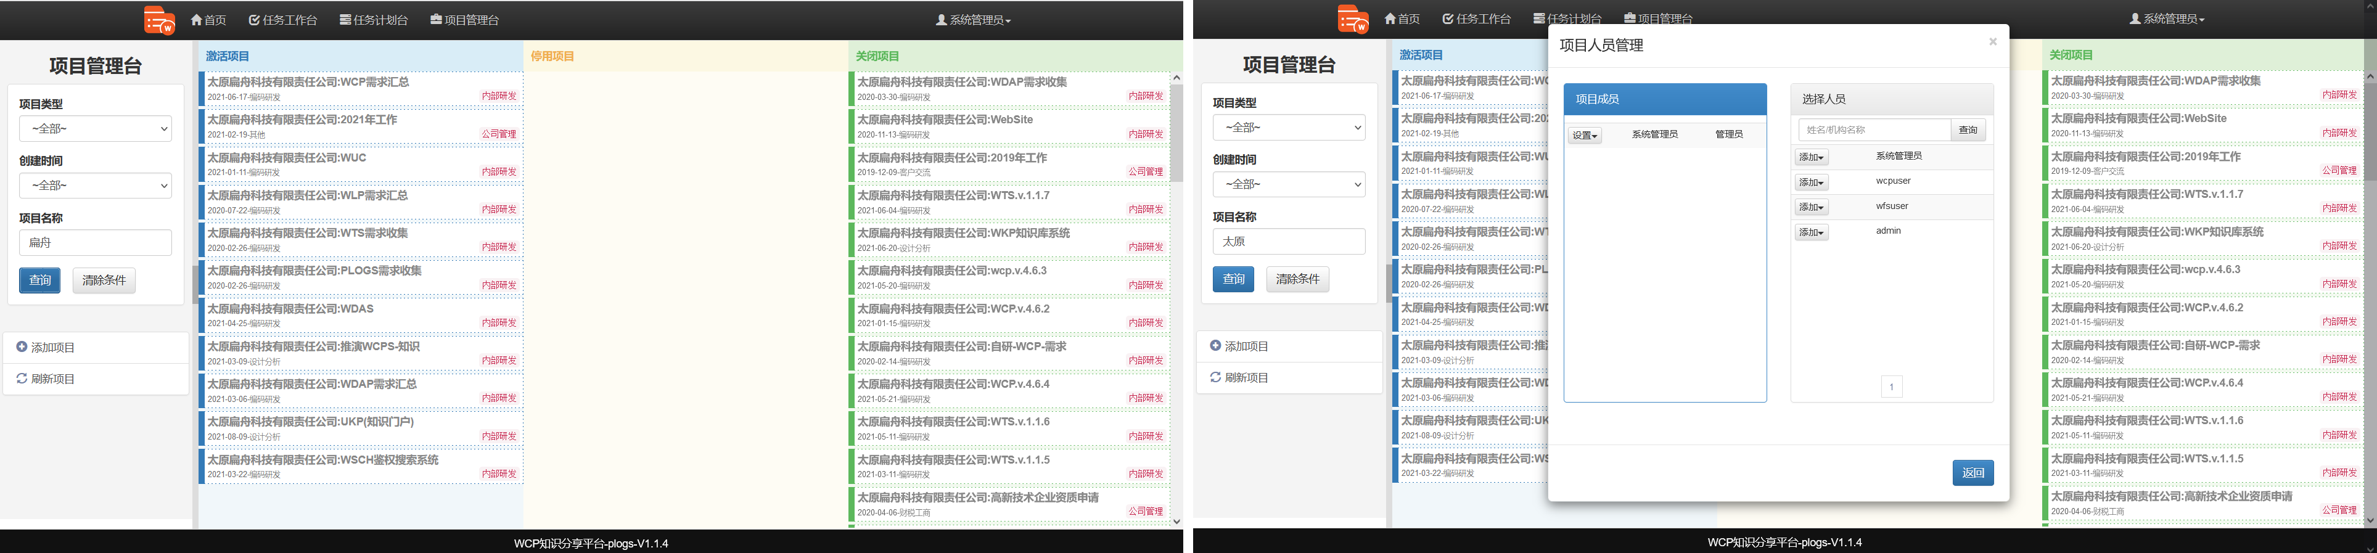Click the 项目名称 field containing 太原

point(1289,241)
